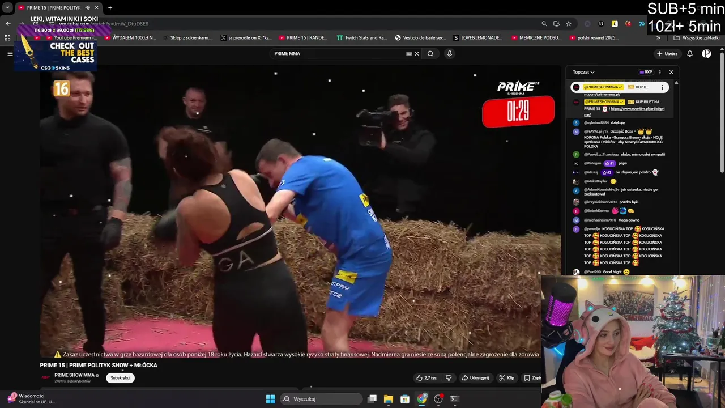Viewport: 725px width, 408px height.
Task: Open the apps grid in bookmarks bar
Action: pyautogui.click(x=7, y=38)
